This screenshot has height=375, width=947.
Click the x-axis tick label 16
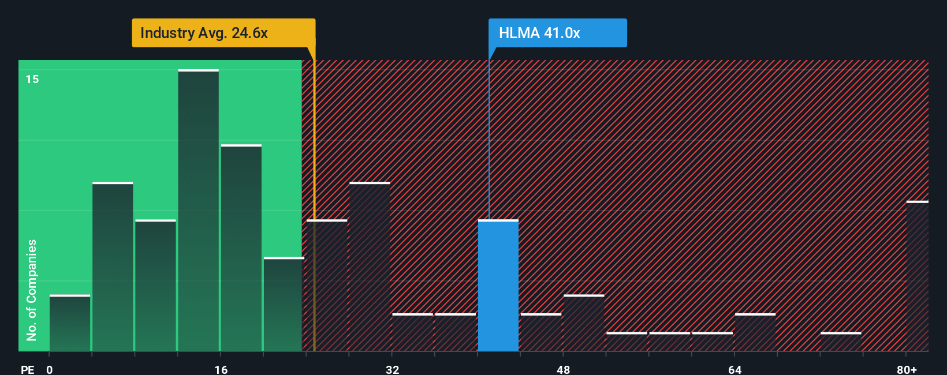point(221,369)
